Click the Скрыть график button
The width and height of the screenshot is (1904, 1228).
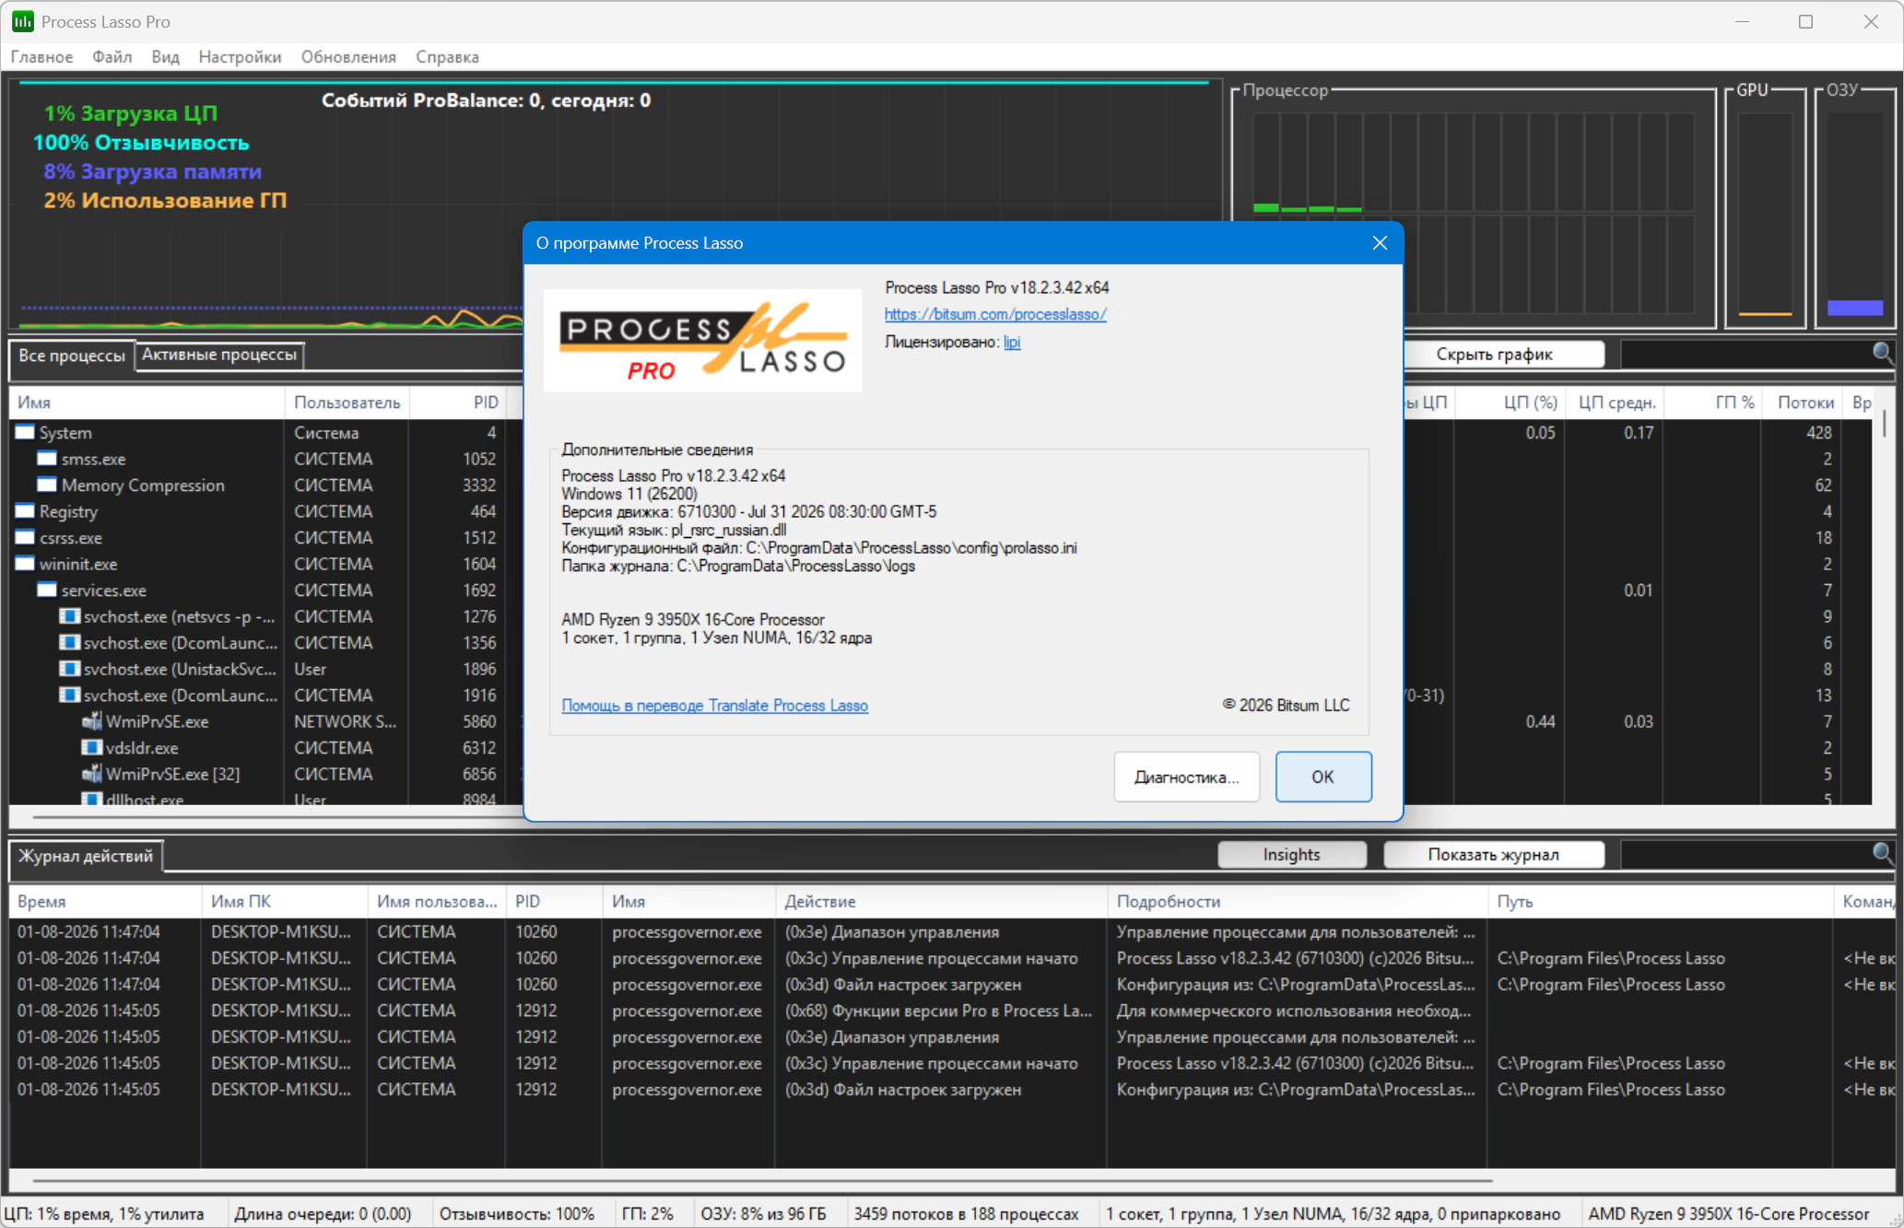pos(1494,355)
